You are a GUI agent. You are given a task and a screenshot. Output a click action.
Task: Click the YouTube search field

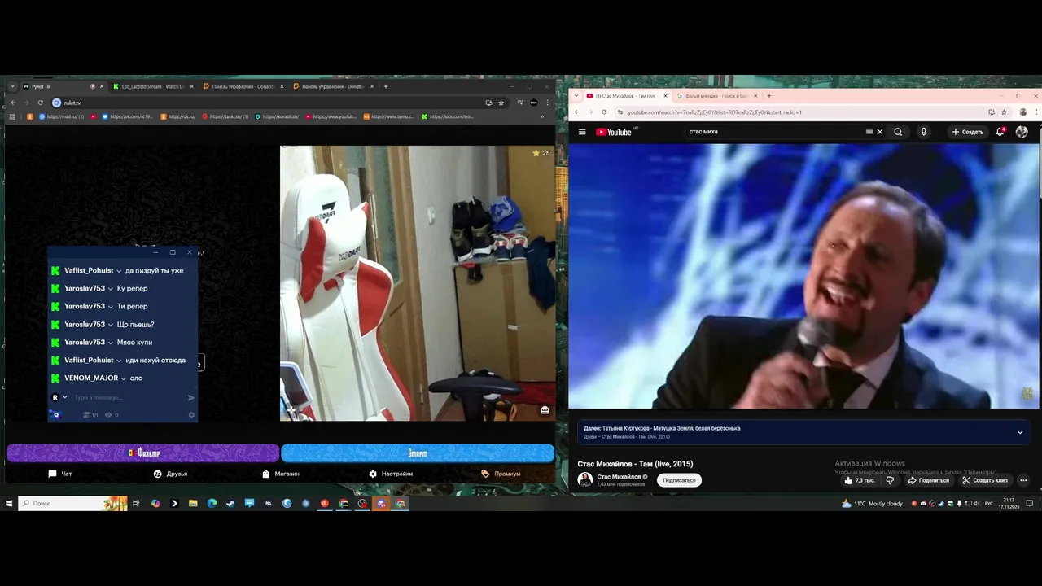pyautogui.click(x=773, y=132)
